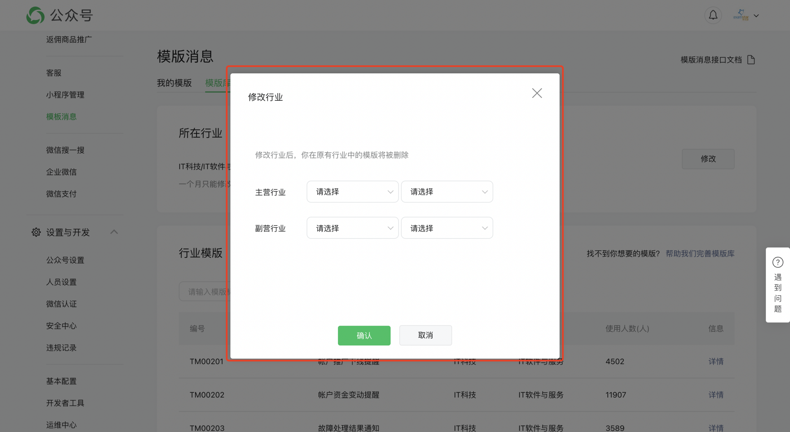Expand the account menu arrow
Image resolution: width=790 pixels, height=432 pixels.
(756, 16)
